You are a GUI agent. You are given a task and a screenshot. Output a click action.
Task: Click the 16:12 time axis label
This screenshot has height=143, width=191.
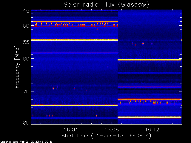152,130
